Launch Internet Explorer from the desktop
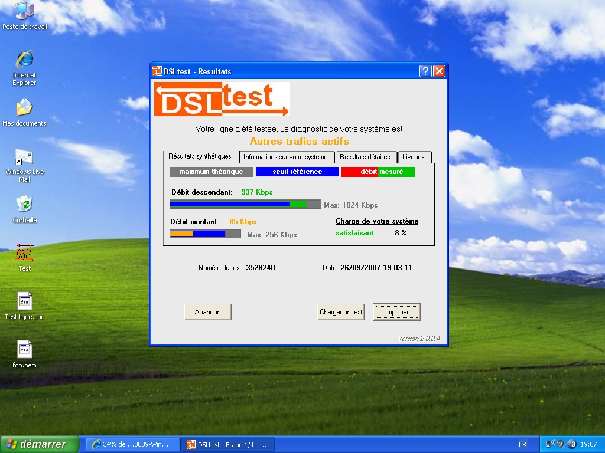Screen dimensions: 605x453 point(24,60)
